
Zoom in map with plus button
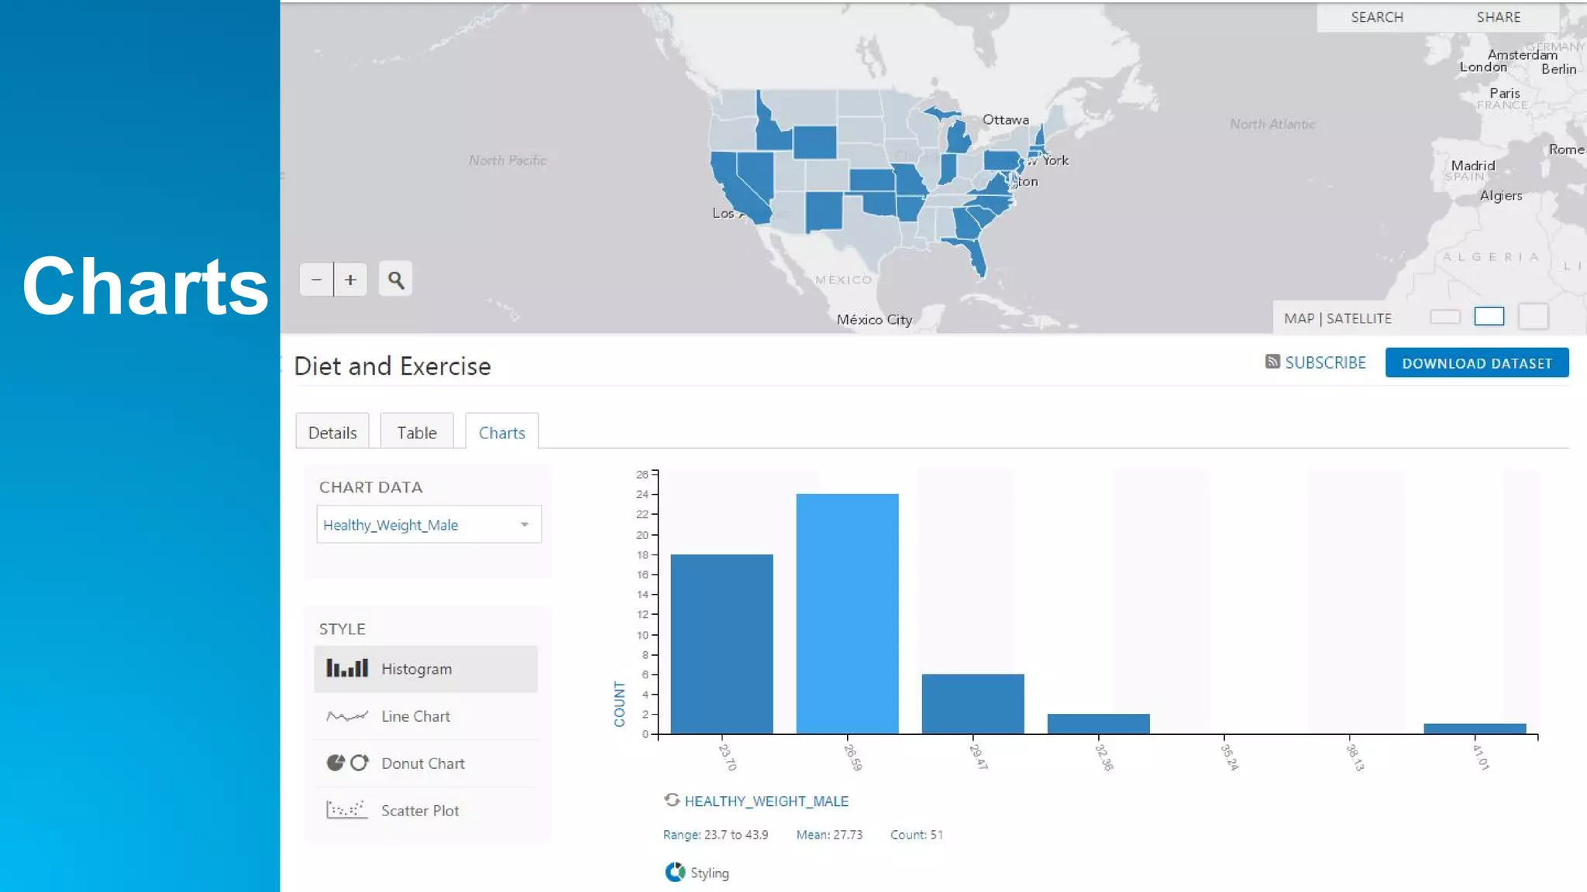click(350, 280)
